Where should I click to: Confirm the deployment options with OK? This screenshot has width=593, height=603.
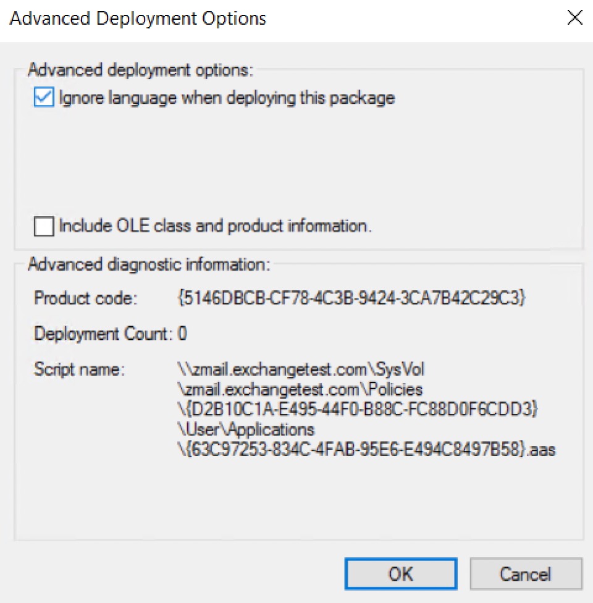tap(400, 573)
